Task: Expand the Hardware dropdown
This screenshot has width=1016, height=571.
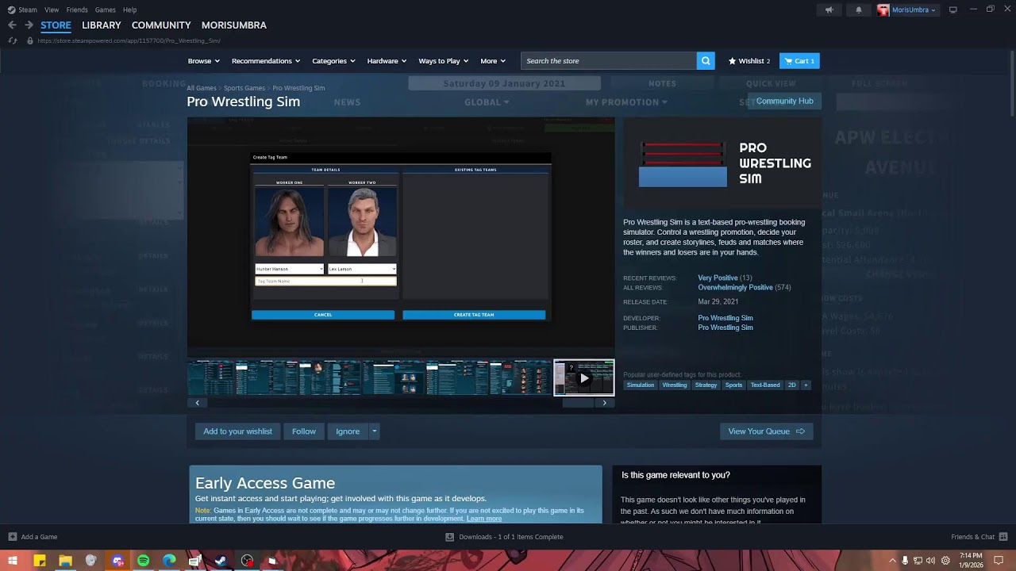Action: tap(387, 61)
